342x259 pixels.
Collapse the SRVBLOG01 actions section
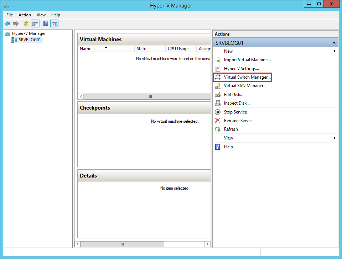(334, 42)
